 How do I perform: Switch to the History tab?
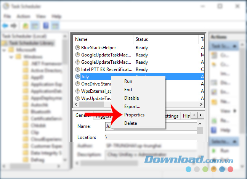[186, 116]
